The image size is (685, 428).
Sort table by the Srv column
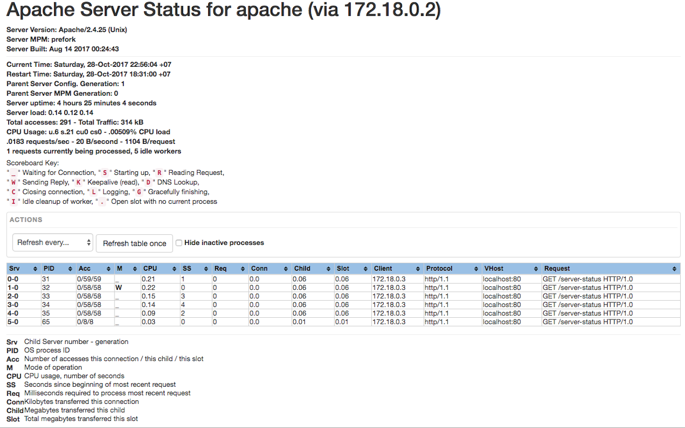24,269
